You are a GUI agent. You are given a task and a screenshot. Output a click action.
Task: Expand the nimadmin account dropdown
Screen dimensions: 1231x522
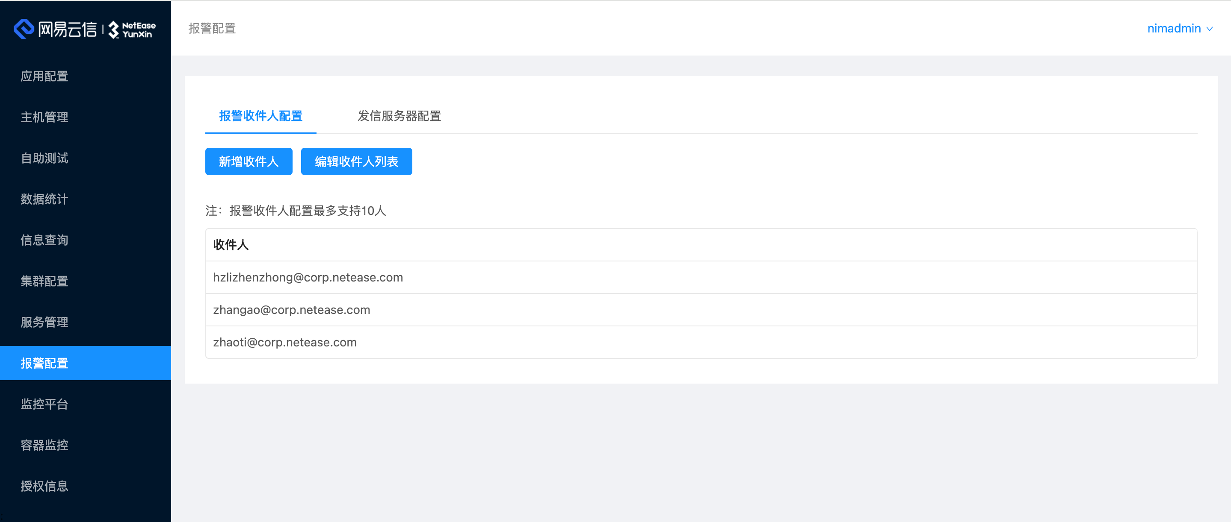pyautogui.click(x=1180, y=28)
